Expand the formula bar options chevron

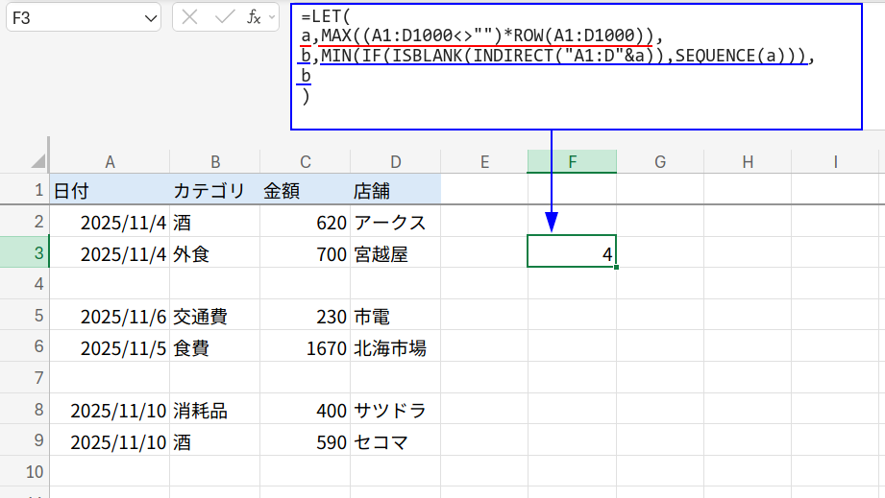[272, 17]
